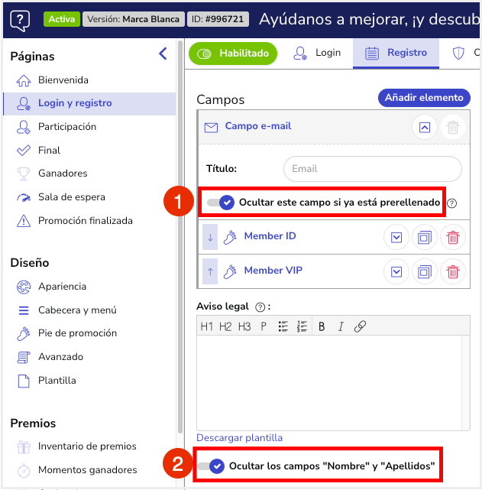Expand the Member ID field
The height and width of the screenshot is (490, 482).
[396, 237]
